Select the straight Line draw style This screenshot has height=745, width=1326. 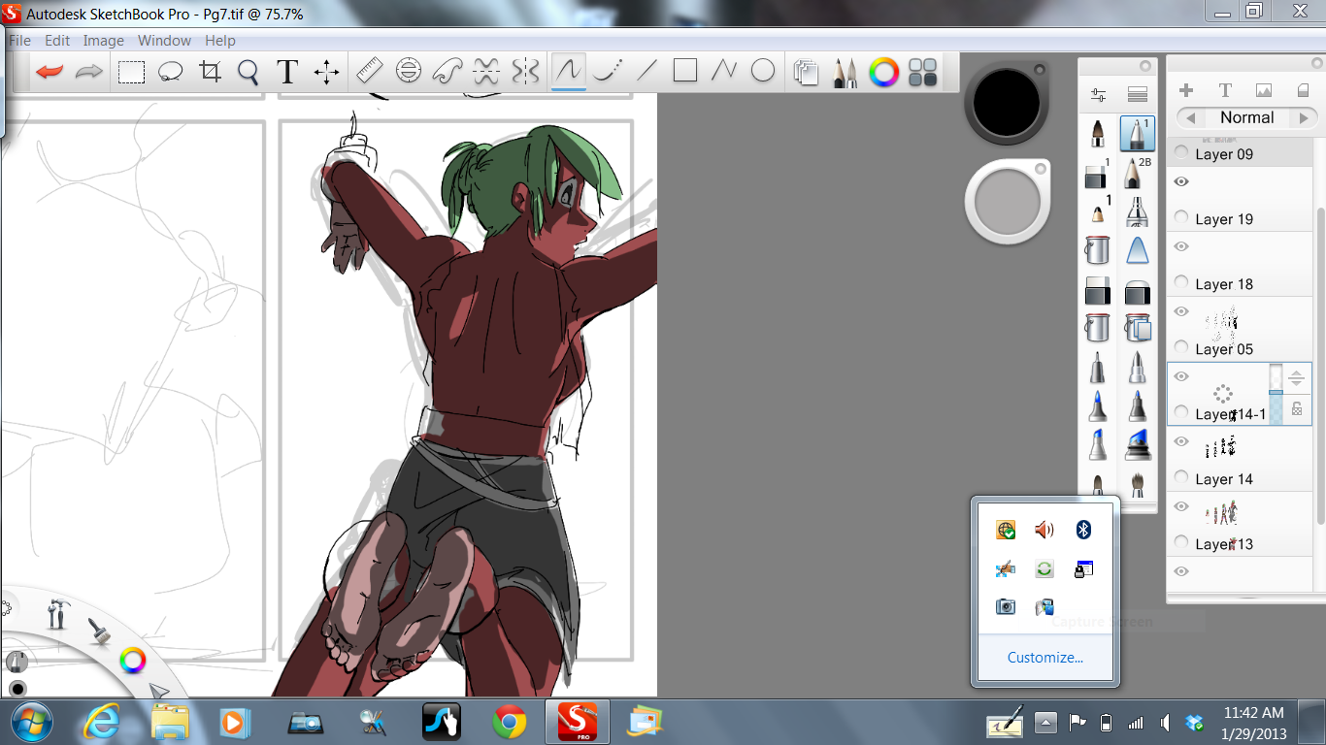(x=646, y=71)
